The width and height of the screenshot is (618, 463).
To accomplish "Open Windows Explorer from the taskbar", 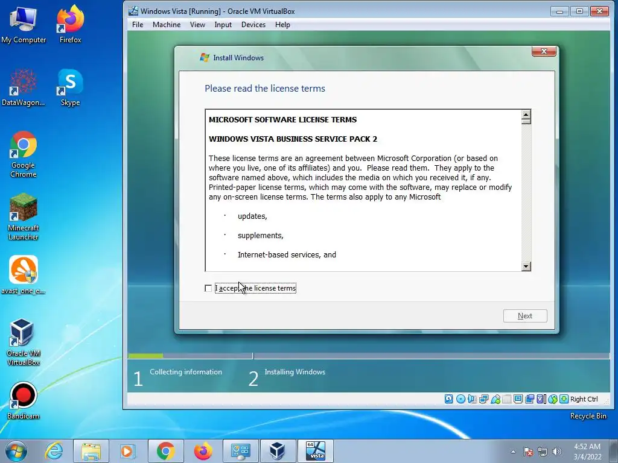I will tap(91, 451).
